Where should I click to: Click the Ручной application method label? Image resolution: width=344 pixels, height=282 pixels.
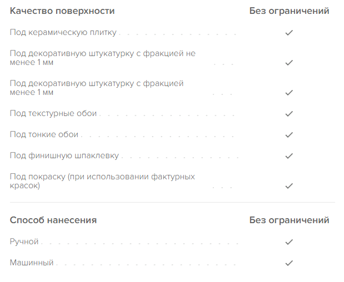pyautogui.click(x=24, y=241)
